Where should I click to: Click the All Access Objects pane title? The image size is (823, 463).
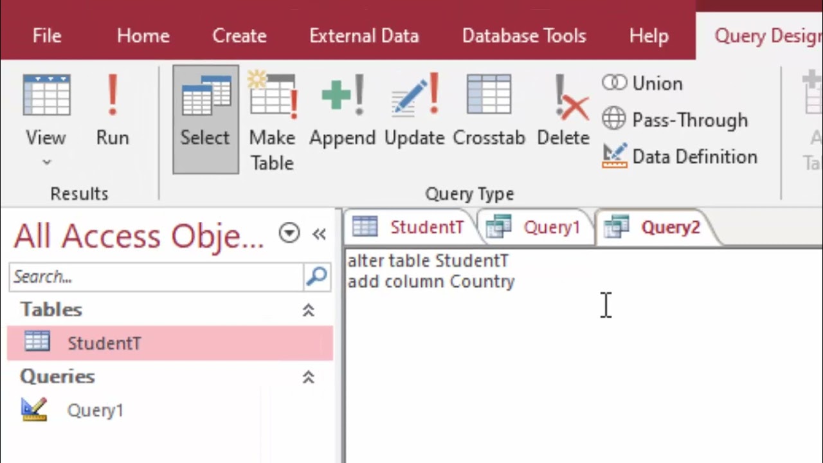click(x=139, y=235)
